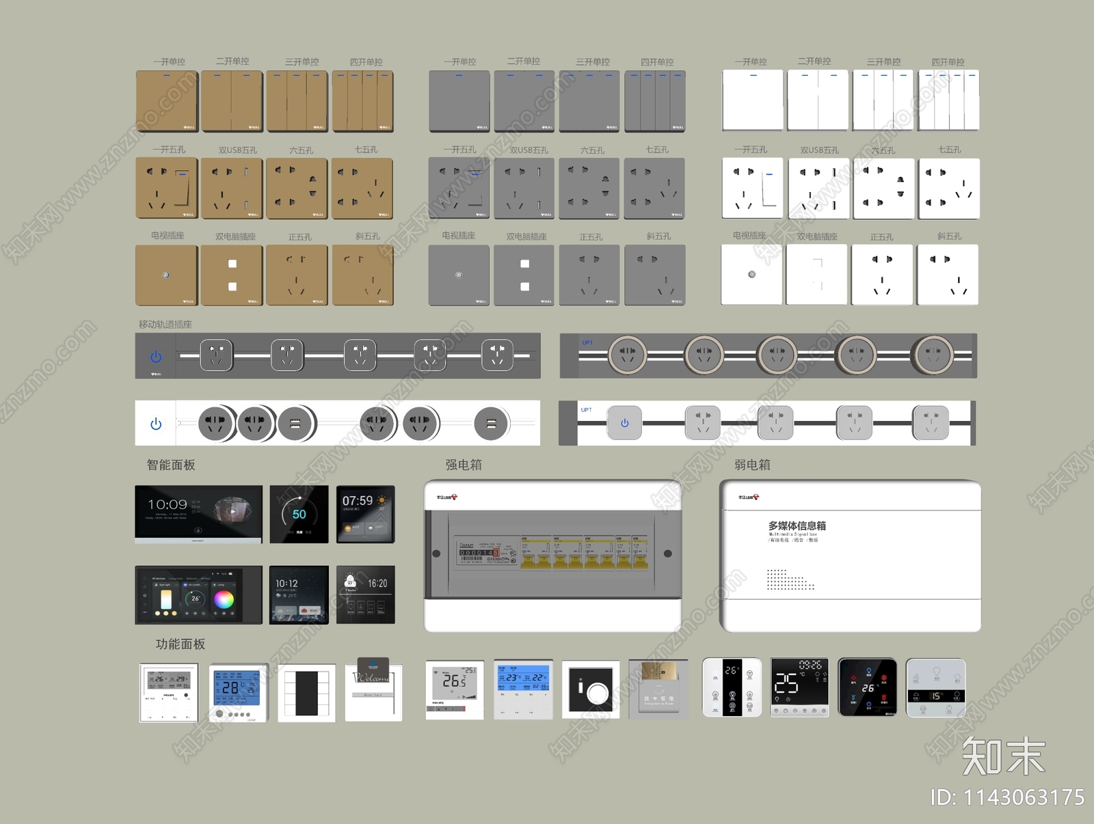Viewport: 1094px width, 824px height.
Task: Select the light gray touch panel showing 15
Action: point(936,688)
